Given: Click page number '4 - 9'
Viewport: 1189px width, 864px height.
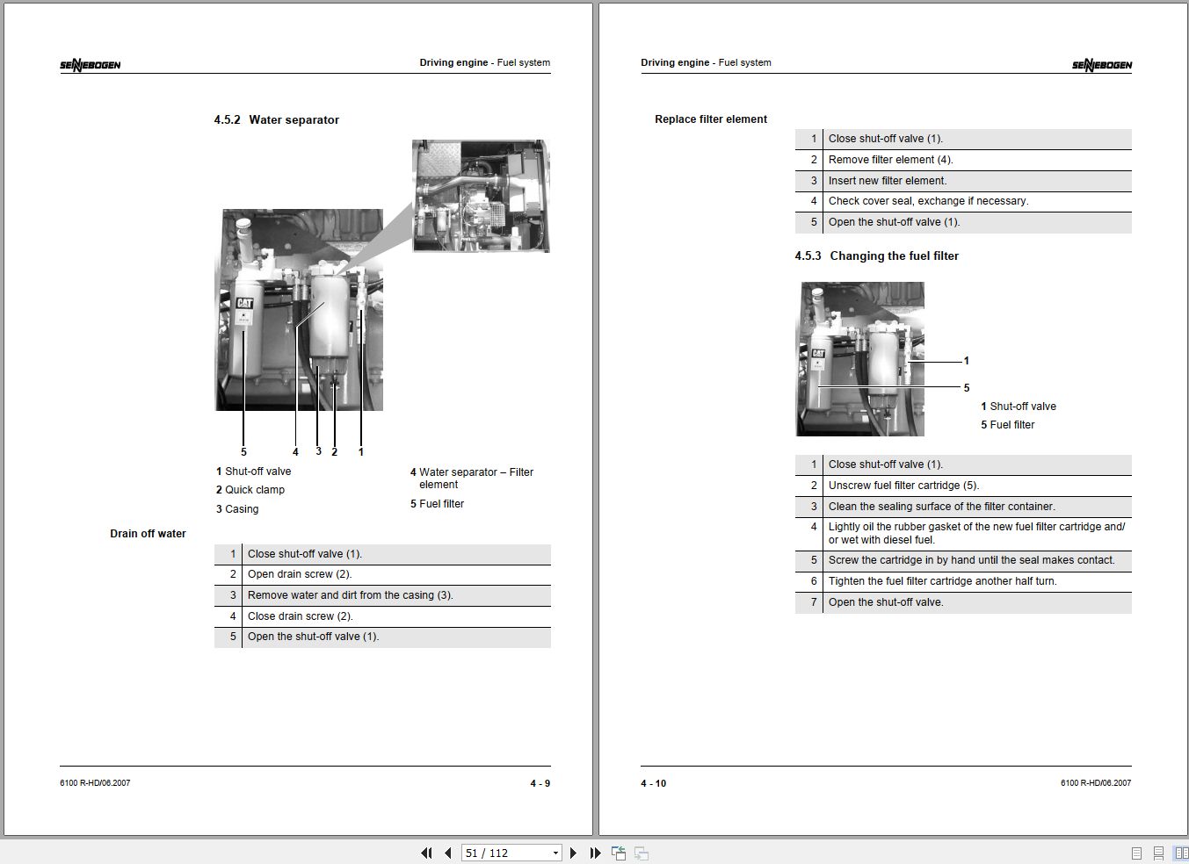Looking at the screenshot, I should tap(540, 783).
